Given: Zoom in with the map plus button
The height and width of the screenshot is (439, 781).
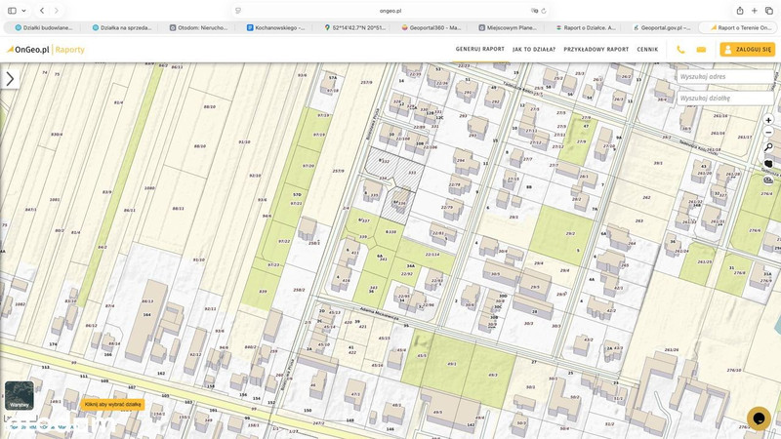Looking at the screenshot, I should click(768, 120).
